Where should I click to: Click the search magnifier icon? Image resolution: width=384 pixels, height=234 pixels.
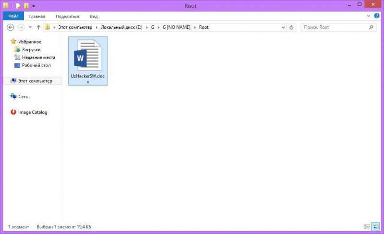click(x=371, y=27)
